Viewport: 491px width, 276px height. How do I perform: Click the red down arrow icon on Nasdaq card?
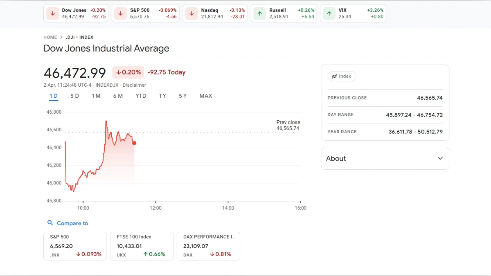pyautogui.click(x=191, y=13)
